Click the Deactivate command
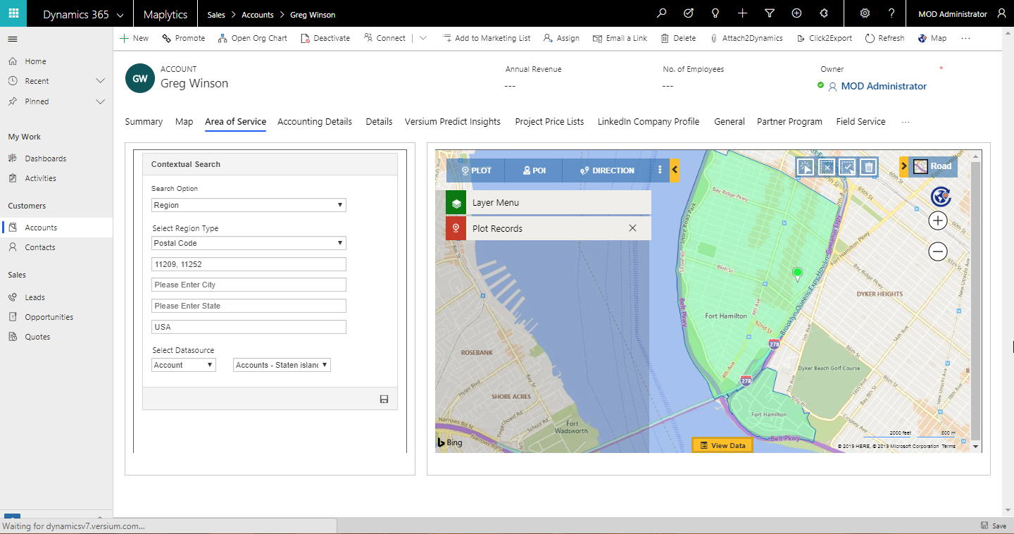The height and width of the screenshot is (534, 1014). click(325, 38)
